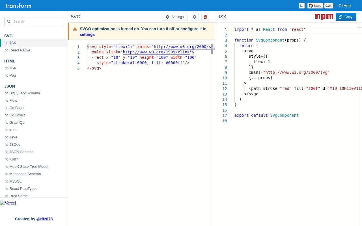Click the search magnifier icon
This screenshot has height=226, width=362.
click(x=9, y=21)
